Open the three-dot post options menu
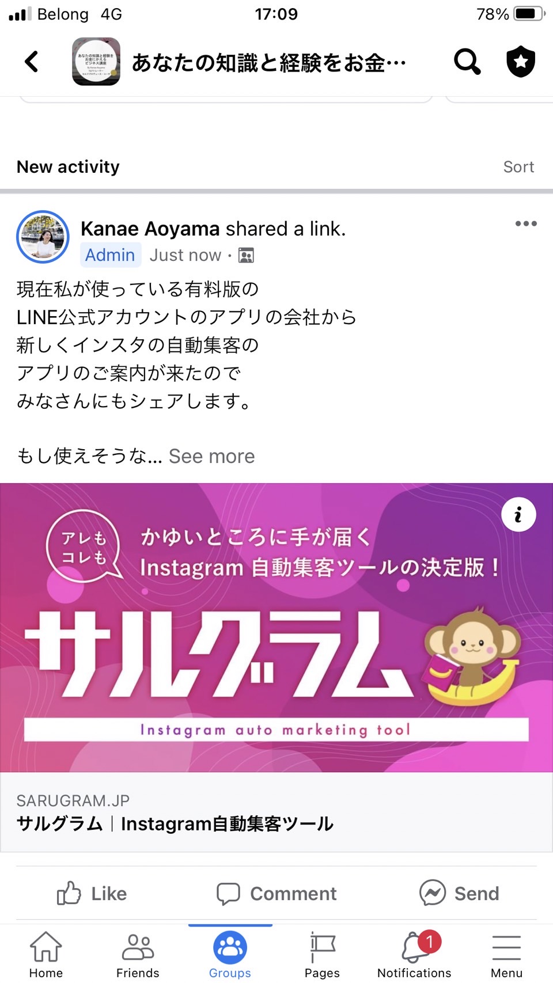 tap(526, 223)
